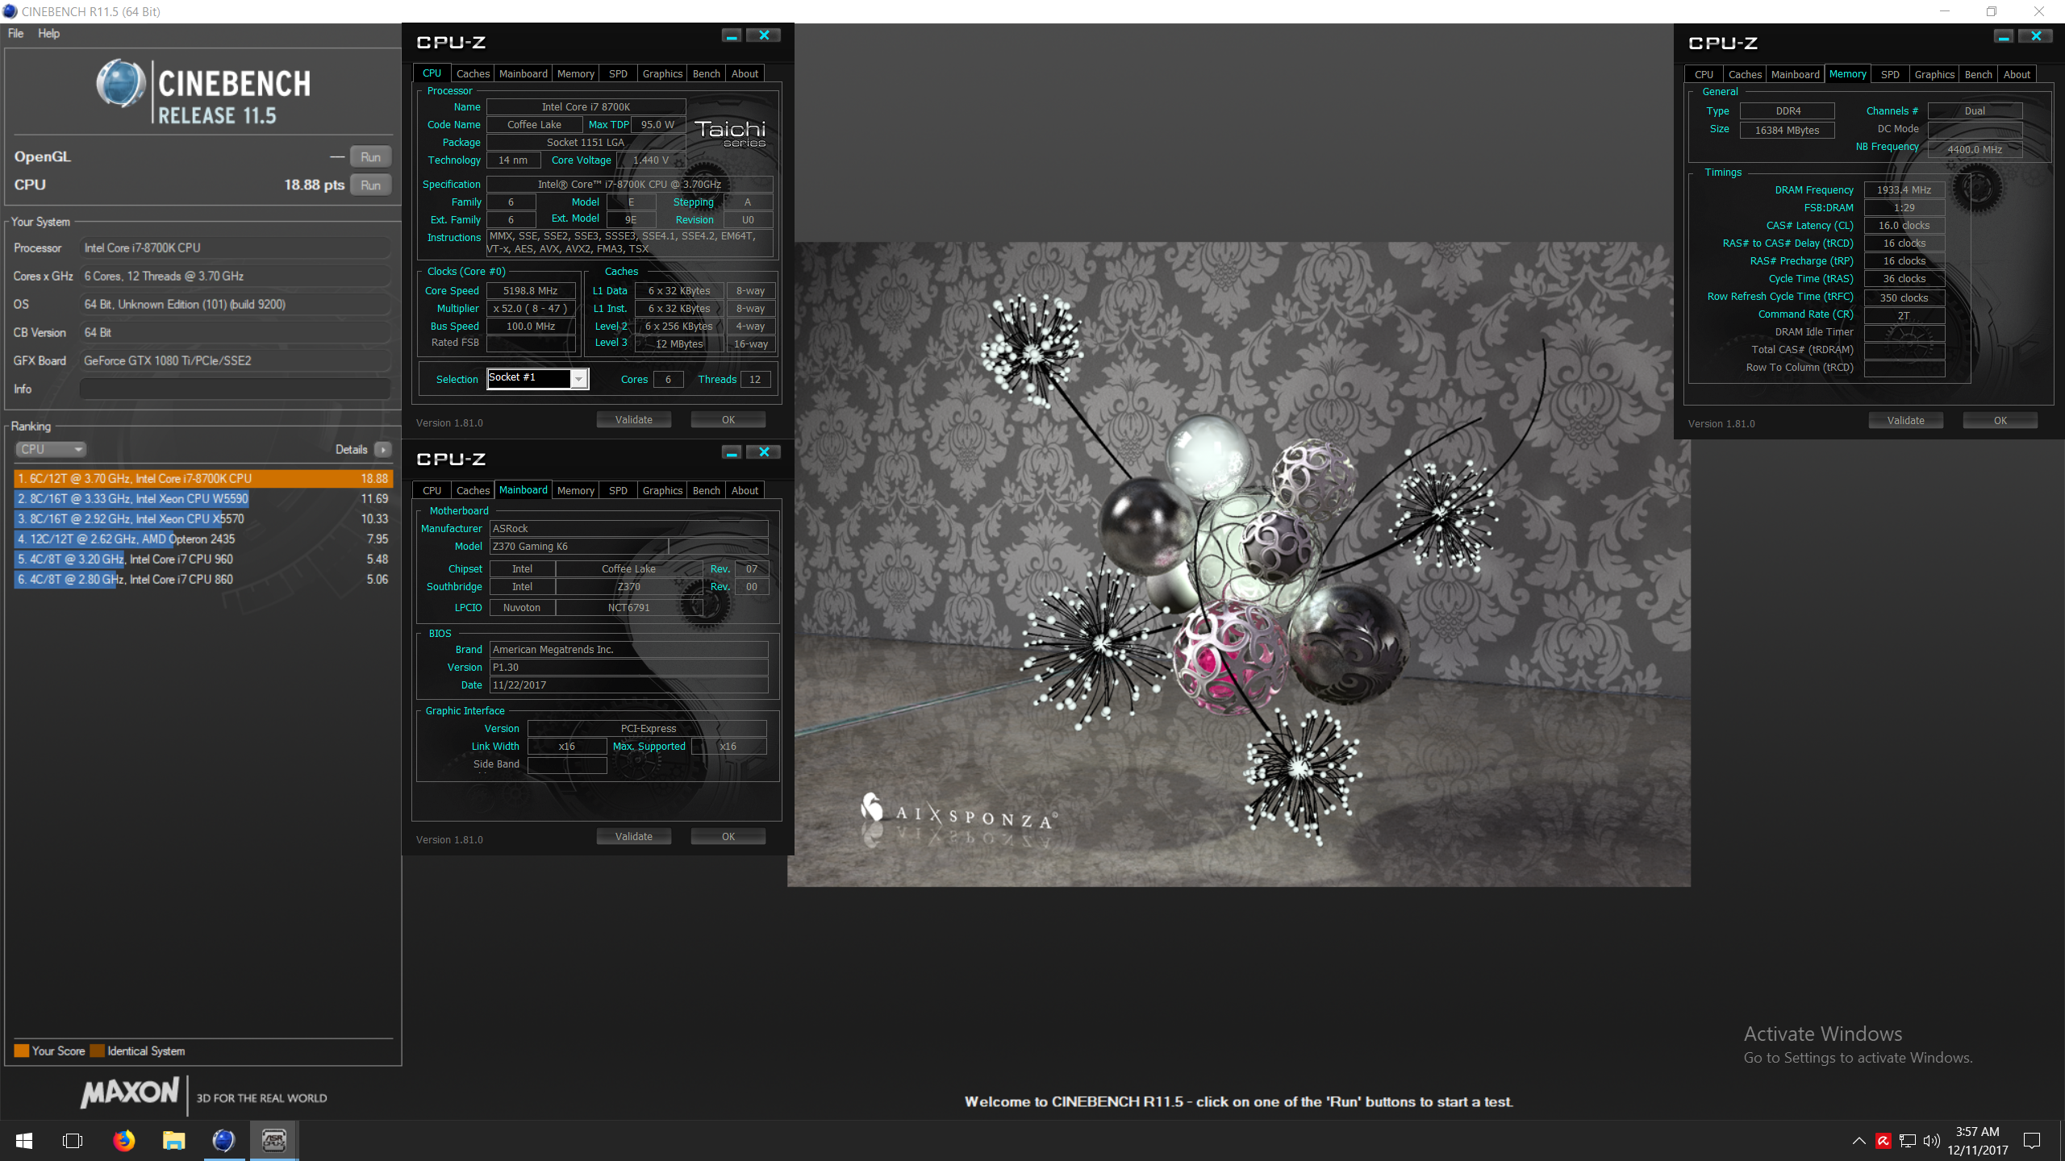
Task: Open the Cinebench File menu
Action: 15,33
